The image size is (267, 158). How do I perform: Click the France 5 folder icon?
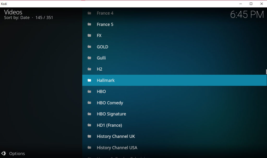(89, 24)
